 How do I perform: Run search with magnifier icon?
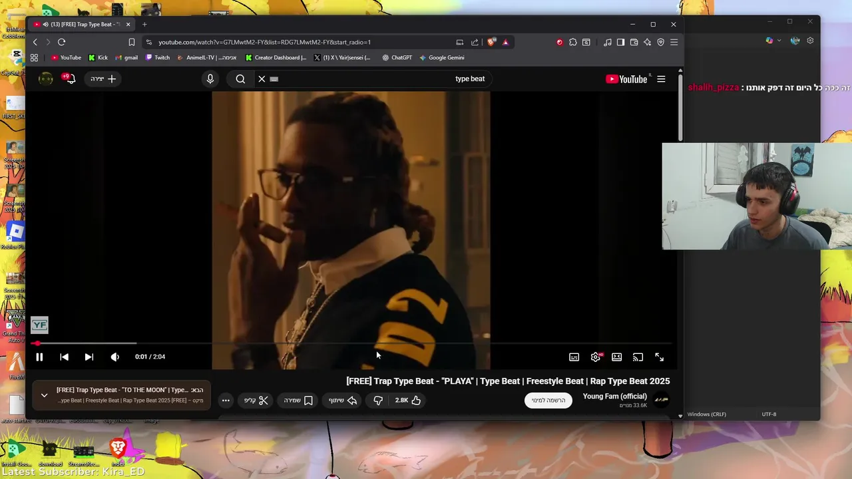240,79
